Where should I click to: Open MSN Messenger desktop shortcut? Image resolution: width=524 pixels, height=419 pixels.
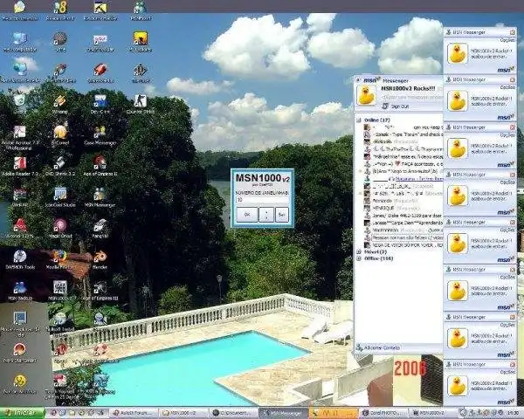(x=100, y=196)
